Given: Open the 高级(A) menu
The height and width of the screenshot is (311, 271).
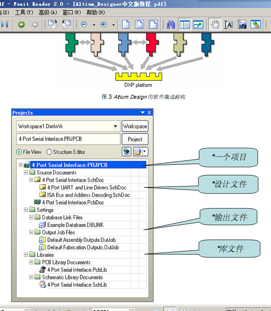Looking at the screenshot, I should coord(48,13).
